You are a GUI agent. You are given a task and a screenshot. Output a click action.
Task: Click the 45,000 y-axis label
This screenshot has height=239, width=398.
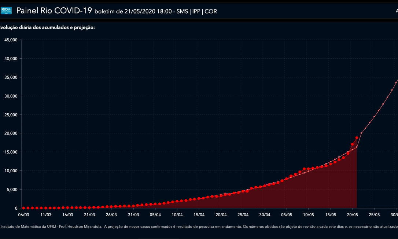[x=11, y=40]
